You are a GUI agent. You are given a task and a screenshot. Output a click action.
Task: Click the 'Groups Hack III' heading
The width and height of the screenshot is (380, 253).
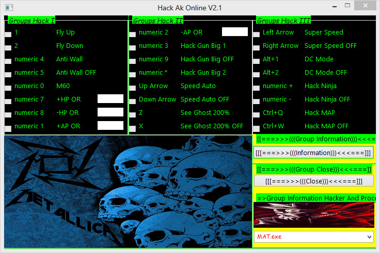pos(283,21)
